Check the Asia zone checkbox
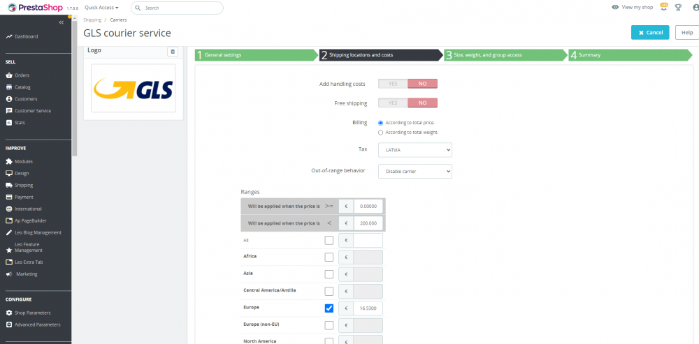 329,274
